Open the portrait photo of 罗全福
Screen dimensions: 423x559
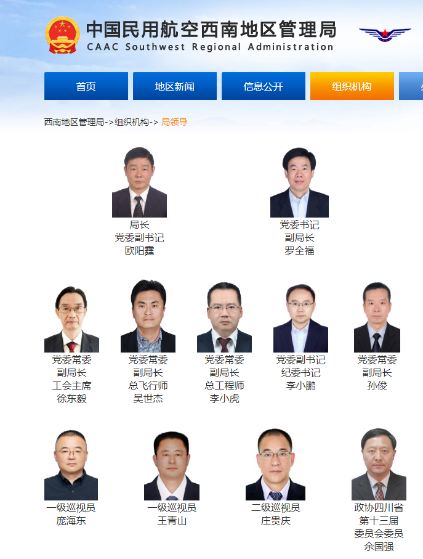pos(299,182)
